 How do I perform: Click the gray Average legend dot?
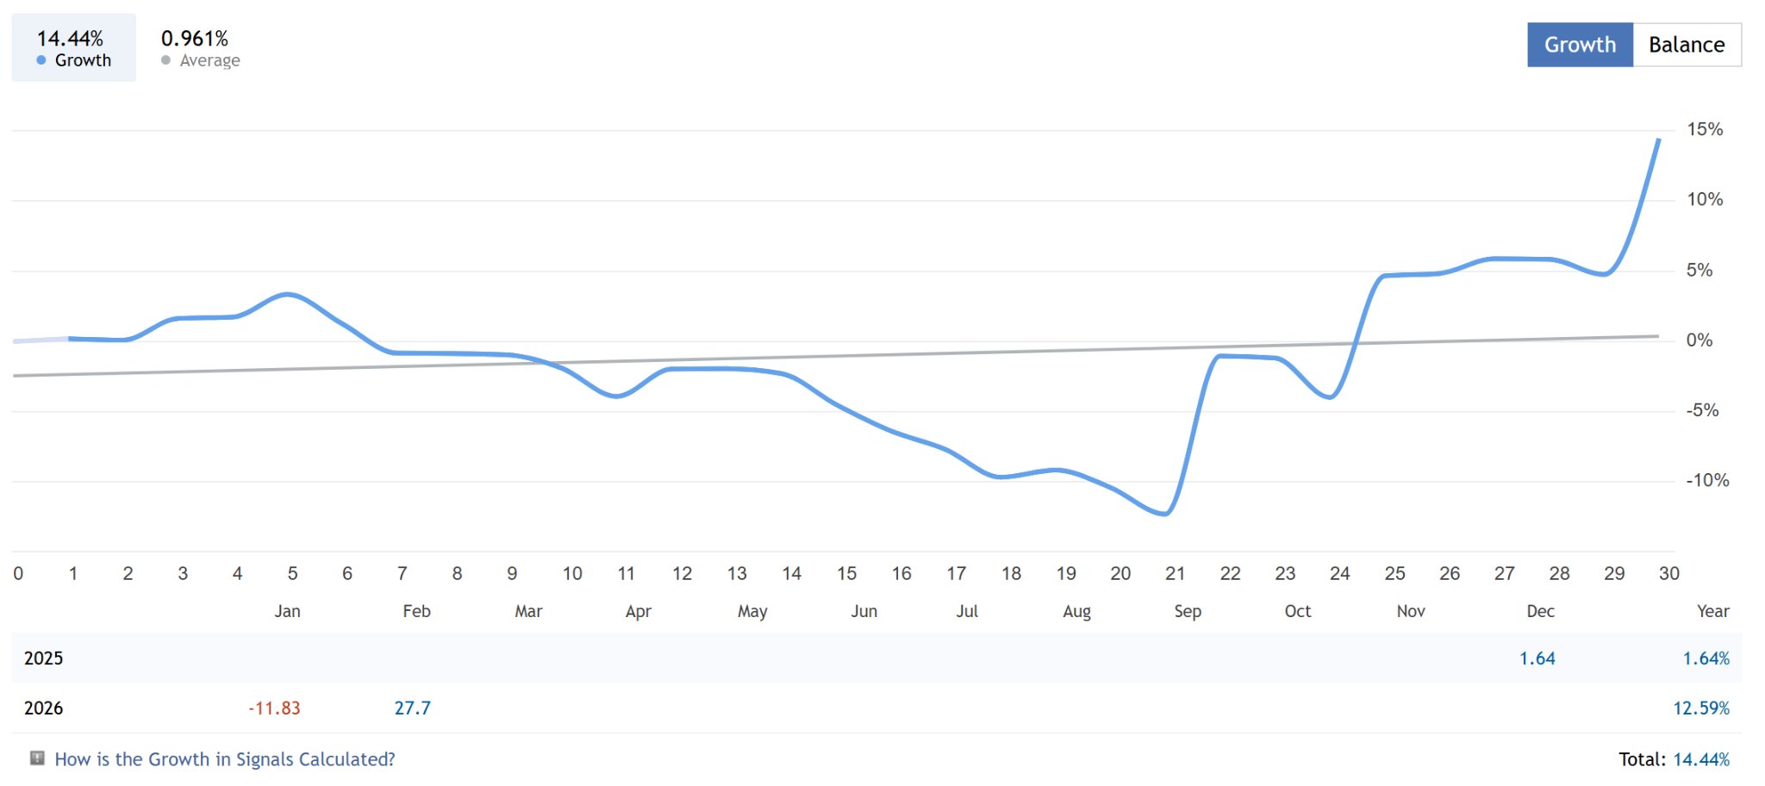tap(166, 60)
